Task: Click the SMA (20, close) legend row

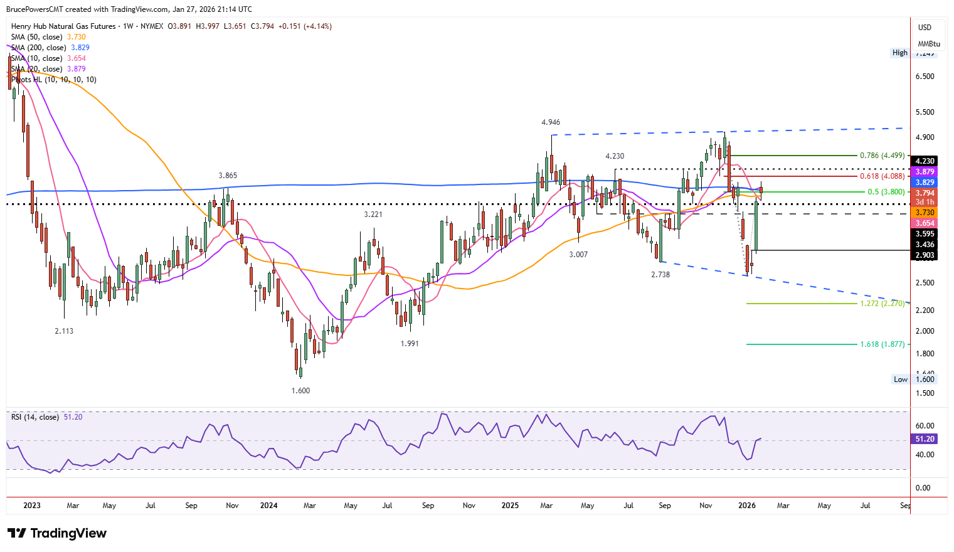Action: click(x=48, y=69)
